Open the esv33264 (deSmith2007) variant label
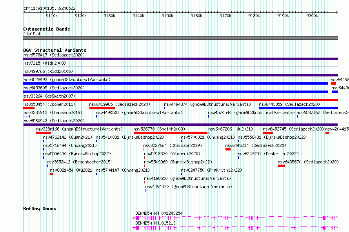The height and width of the screenshot is (232, 349). 49,96
